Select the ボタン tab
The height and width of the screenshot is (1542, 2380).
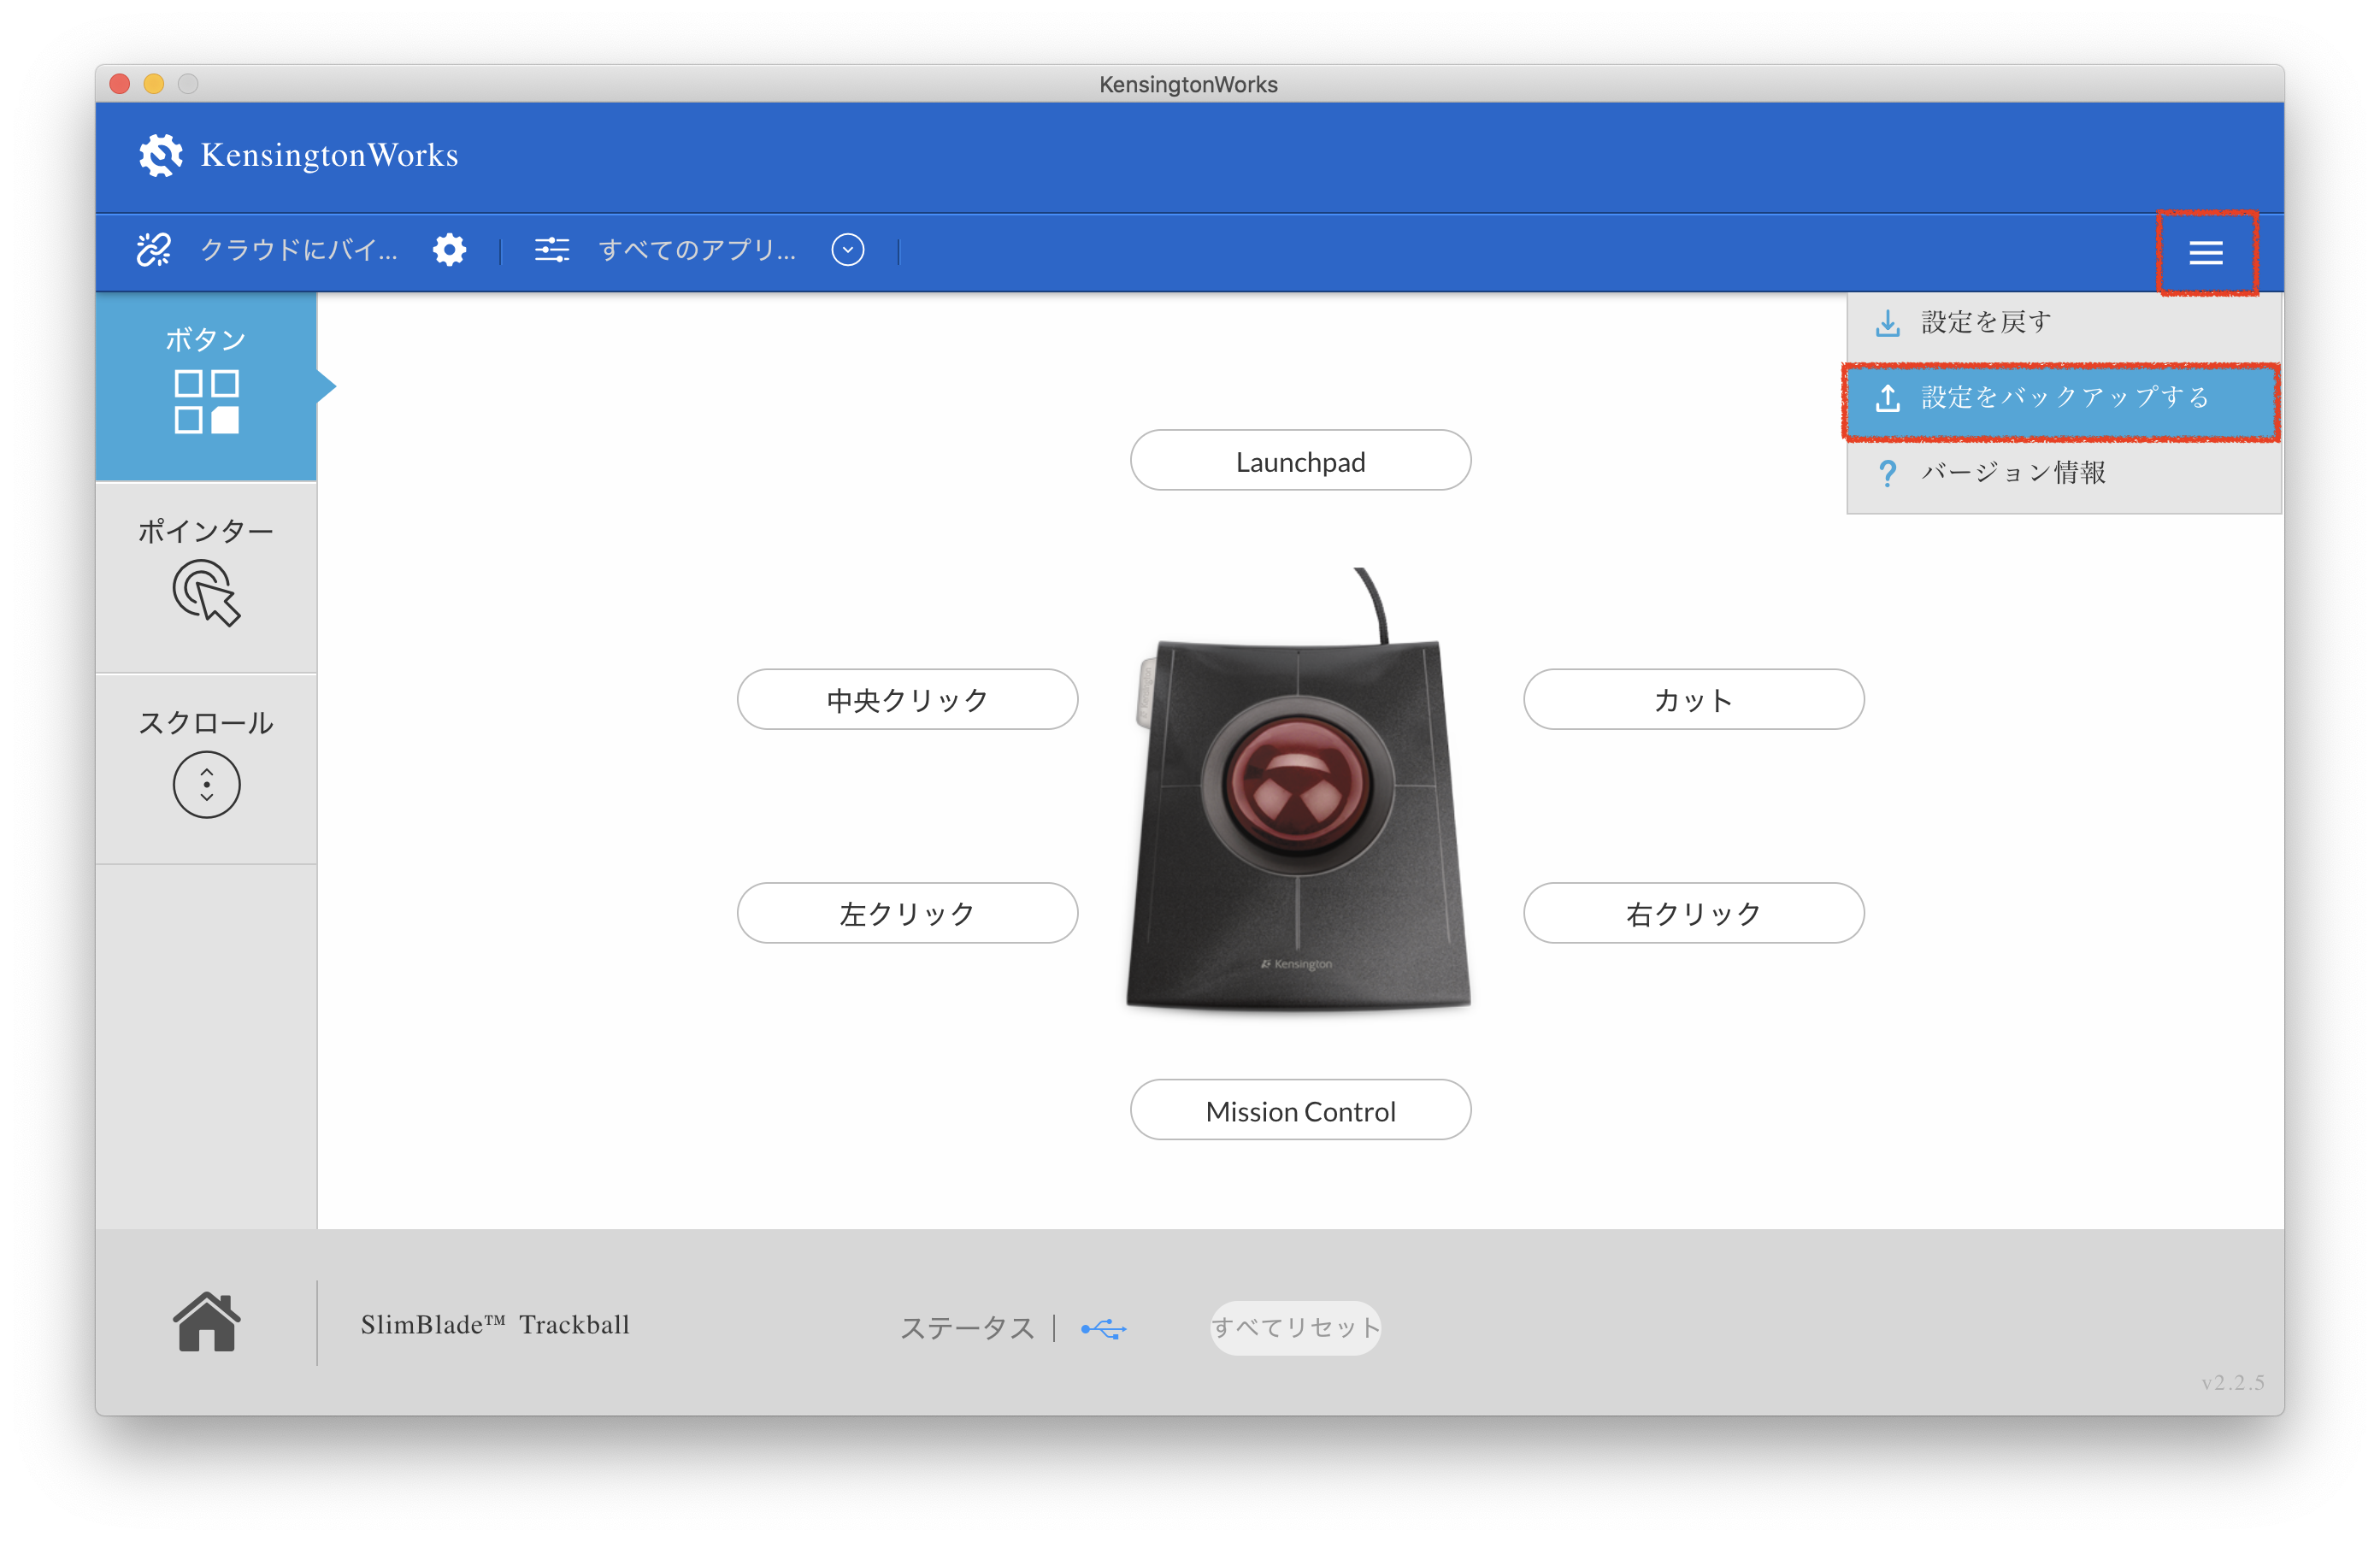click(x=206, y=387)
